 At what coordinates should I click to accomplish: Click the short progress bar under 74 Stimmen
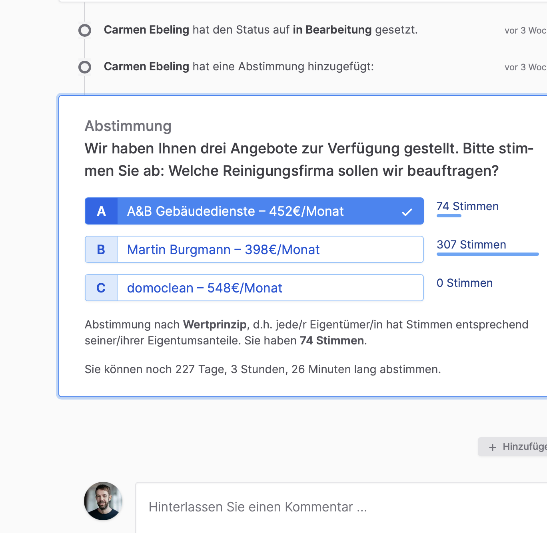pos(449,216)
